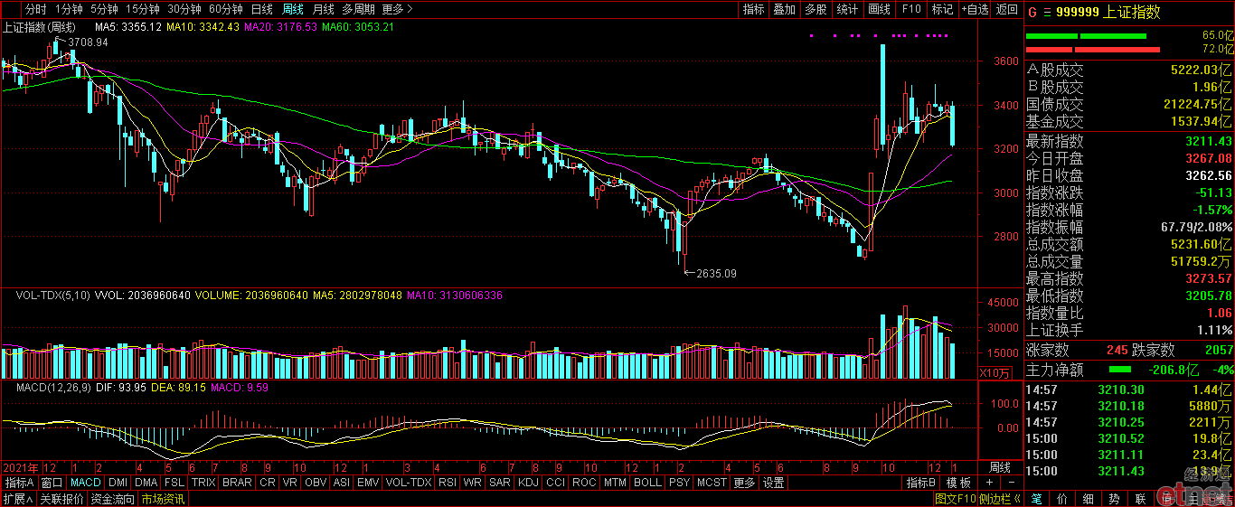Viewport: 1235px width, 507px height.
Task: Open the three-line menu icon beside 999999
Action: point(1047,12)
